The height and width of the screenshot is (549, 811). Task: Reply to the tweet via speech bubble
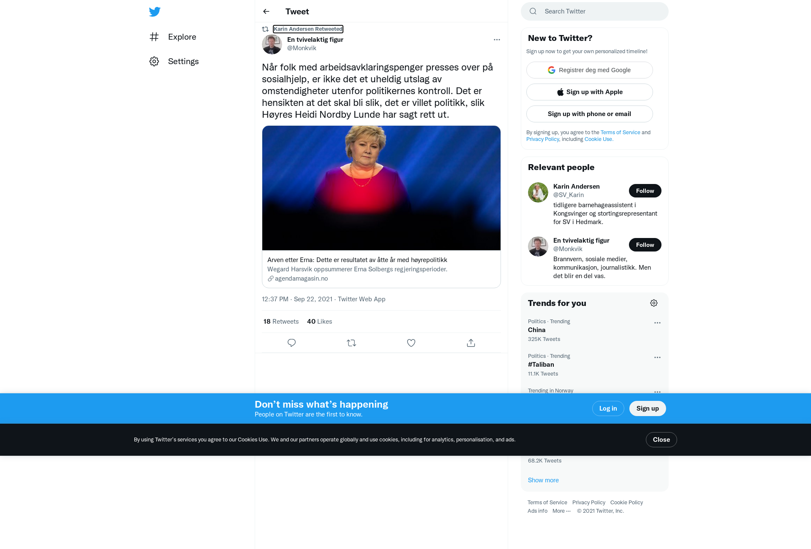pyautogui.click(x=291, y=343)
